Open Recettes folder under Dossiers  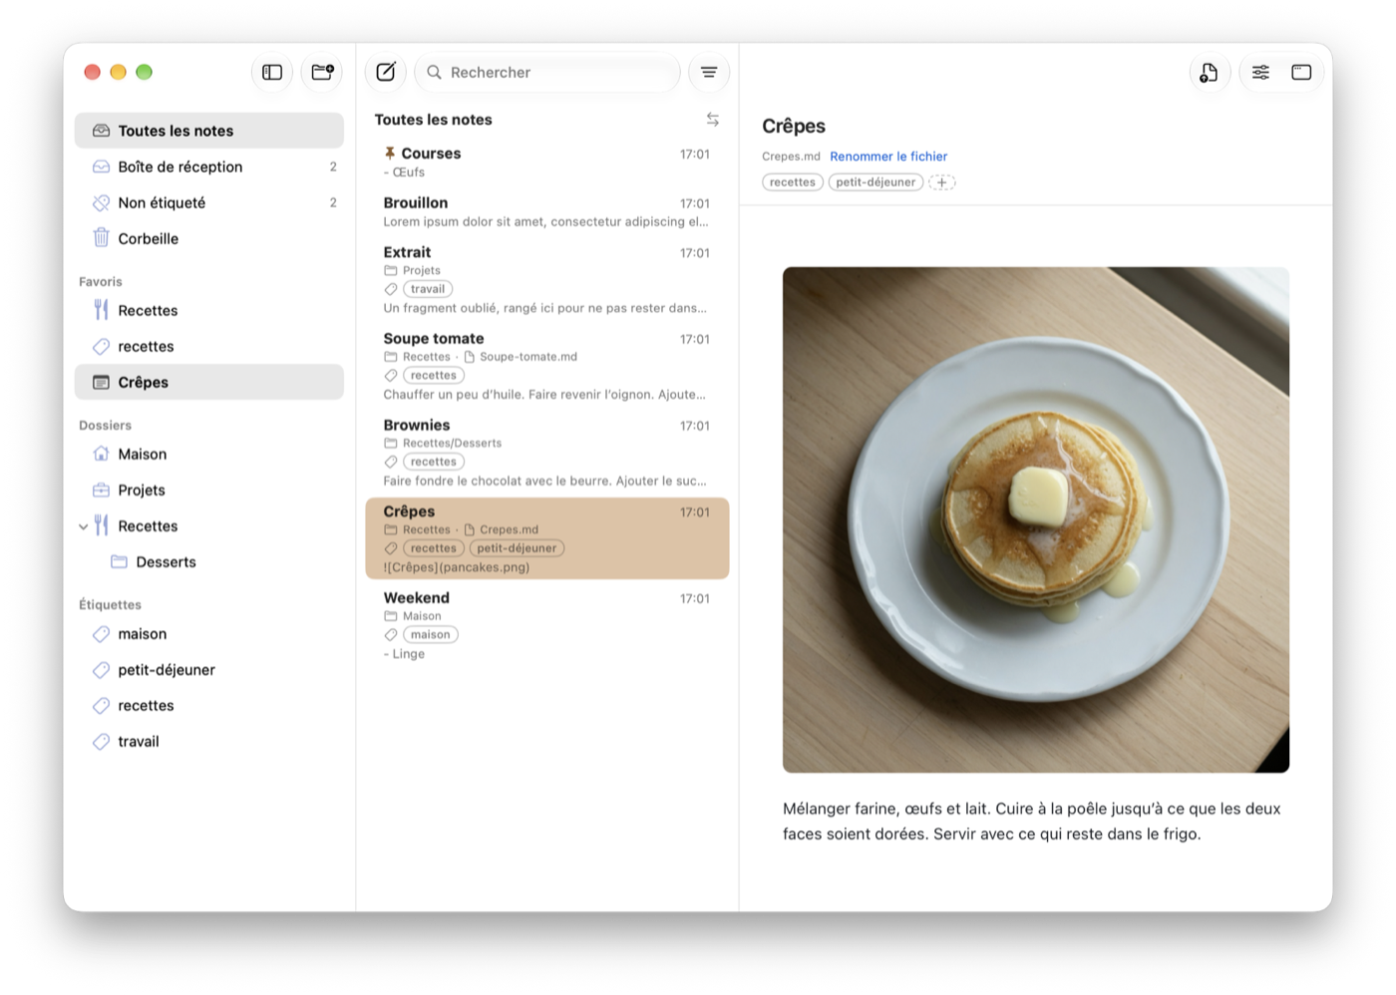point(209,525)
